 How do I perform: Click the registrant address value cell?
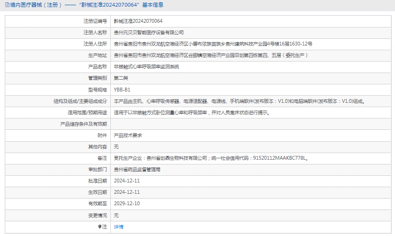(x=213, y=44)
